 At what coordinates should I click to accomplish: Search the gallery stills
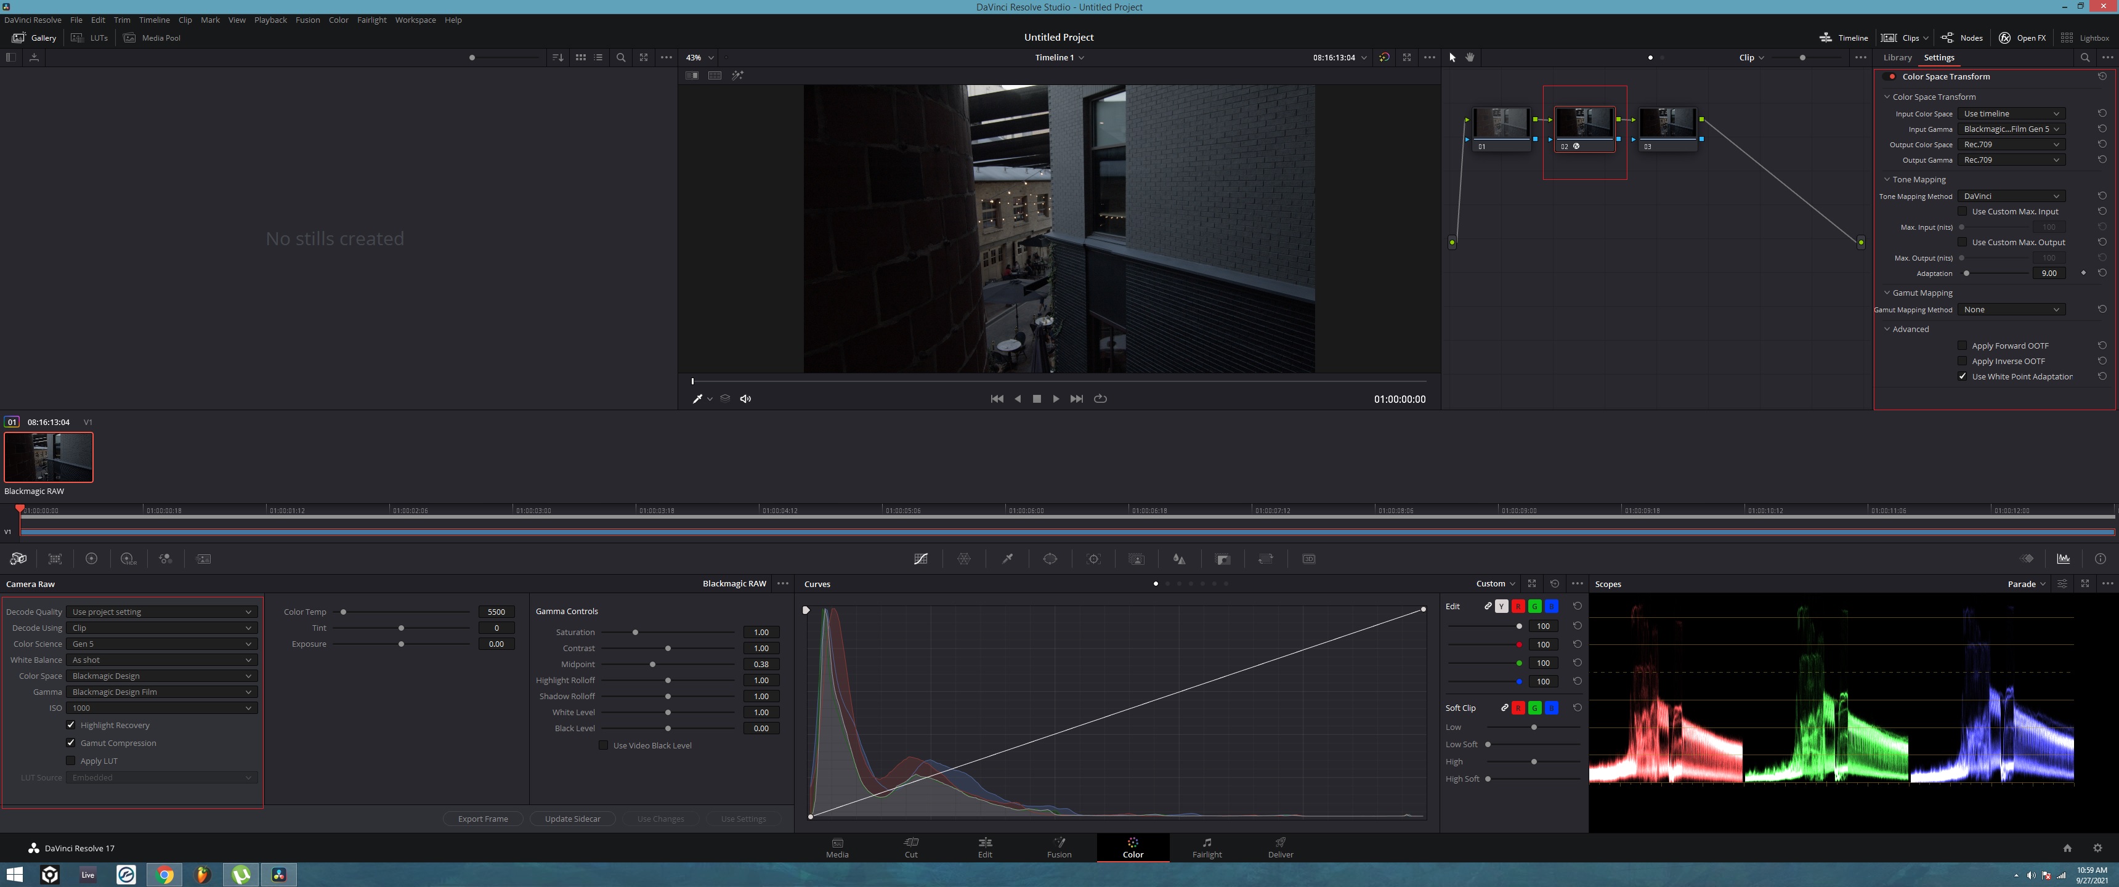[621, 58]
